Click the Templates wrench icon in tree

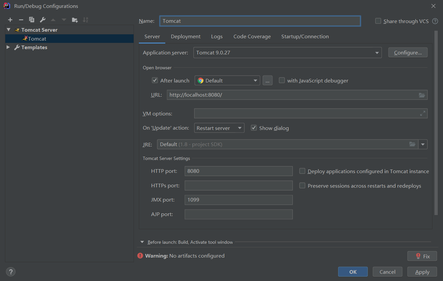17,47
